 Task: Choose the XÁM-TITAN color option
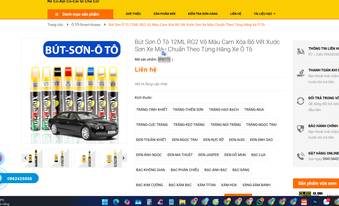(206, 185)
